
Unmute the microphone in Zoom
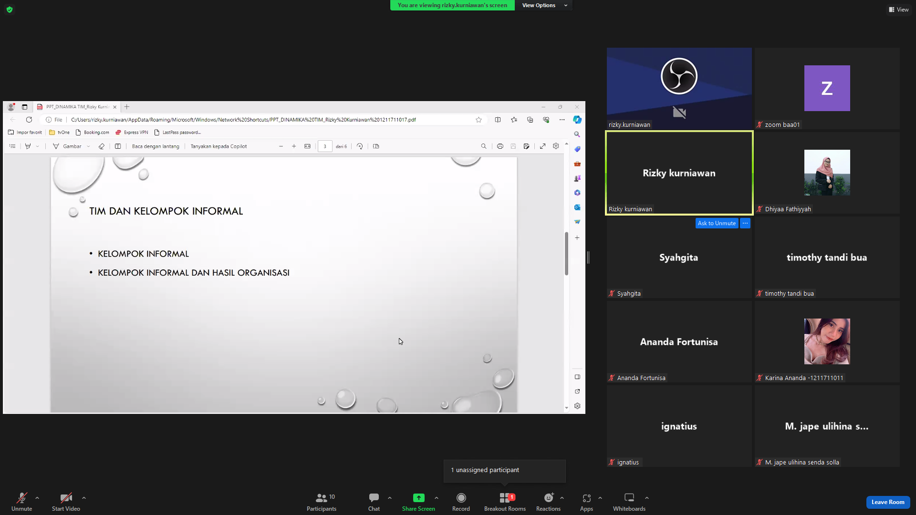21,502
